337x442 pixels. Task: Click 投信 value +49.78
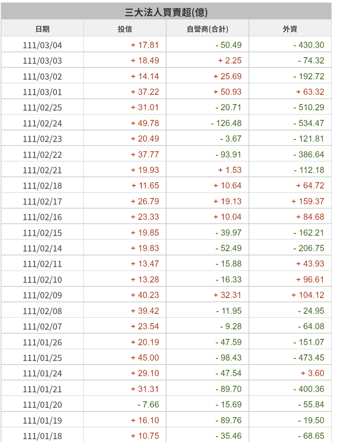pos(145,123)
